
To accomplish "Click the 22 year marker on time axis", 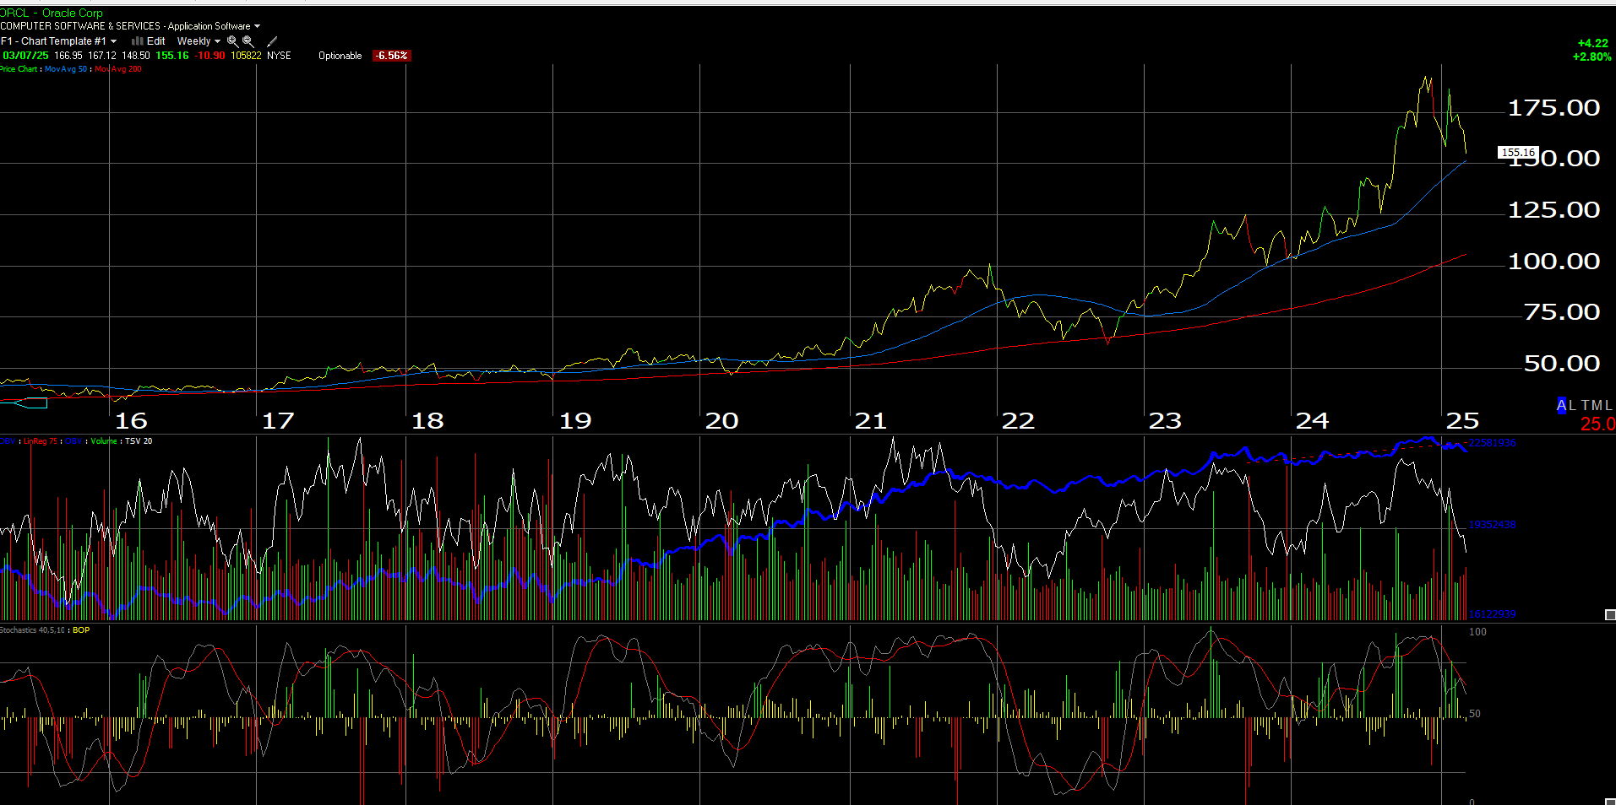I will point(1018,421).
